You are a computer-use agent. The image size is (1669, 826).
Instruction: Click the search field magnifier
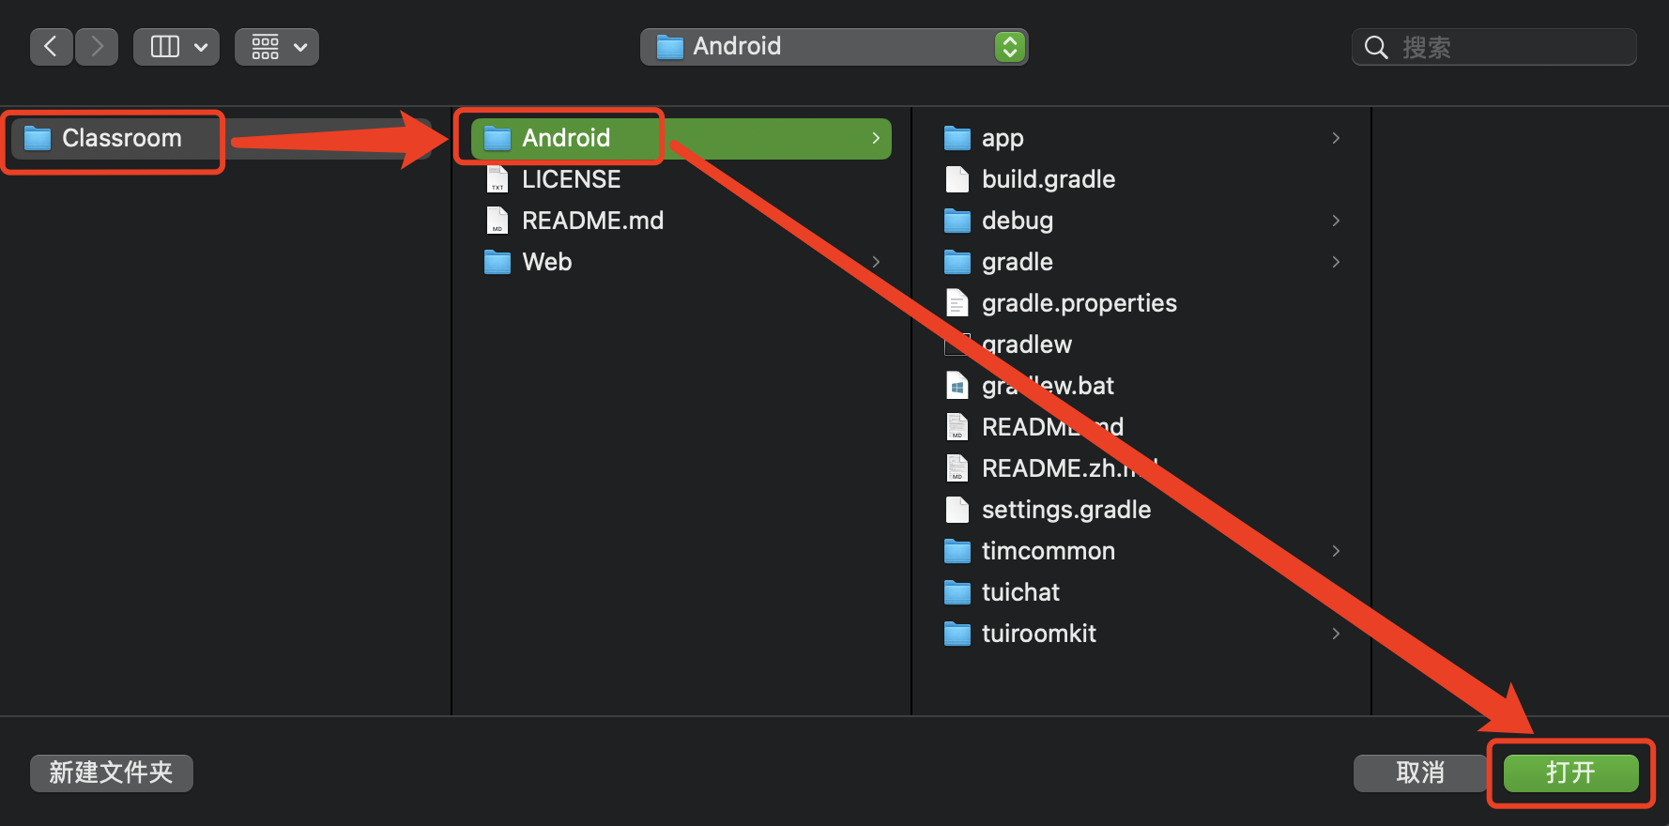click(x=1376, y=47)
